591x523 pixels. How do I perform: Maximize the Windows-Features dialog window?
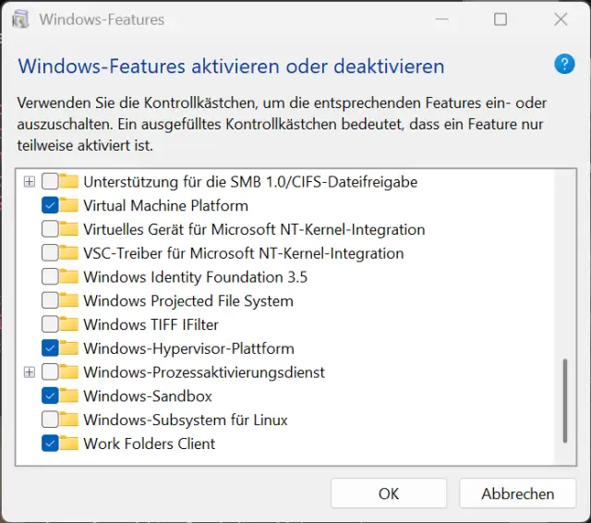click(501, 18)
